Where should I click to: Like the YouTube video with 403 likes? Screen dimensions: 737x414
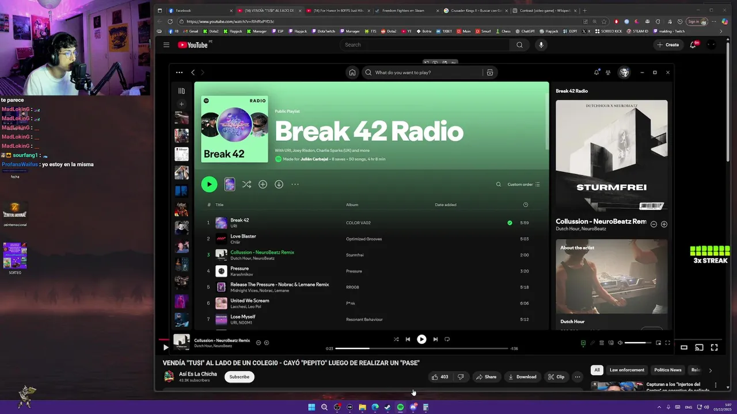tap(439, 377)
